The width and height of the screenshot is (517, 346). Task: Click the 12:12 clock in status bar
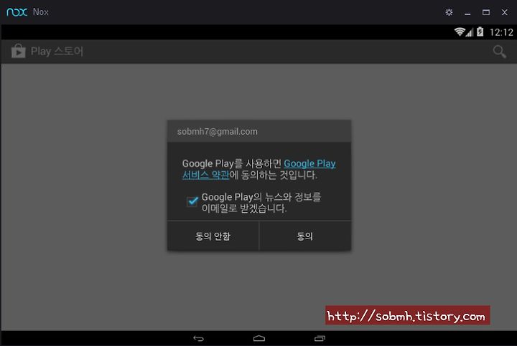click(501, 32)
